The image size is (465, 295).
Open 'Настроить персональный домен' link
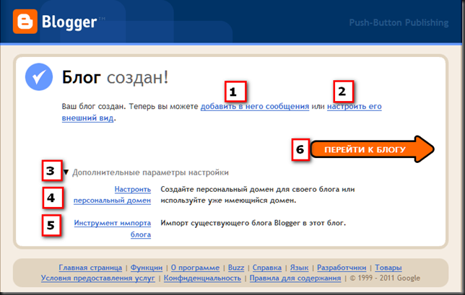[x=112, y=195]
